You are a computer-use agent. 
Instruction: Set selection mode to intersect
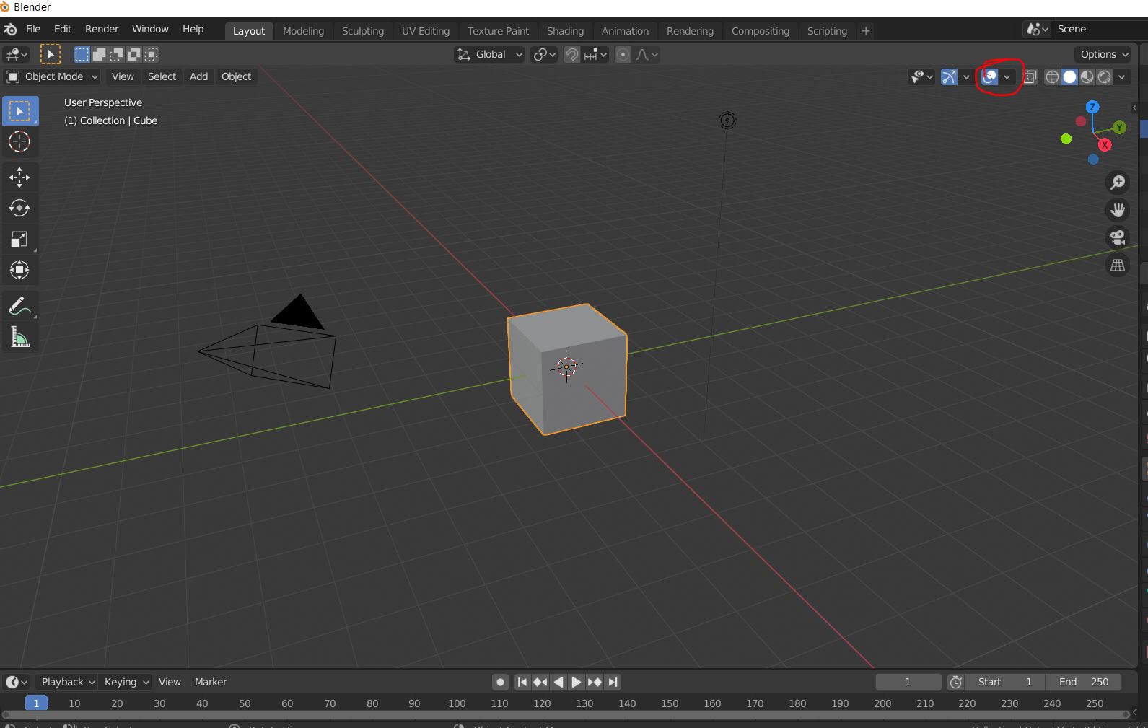[152, 54]
